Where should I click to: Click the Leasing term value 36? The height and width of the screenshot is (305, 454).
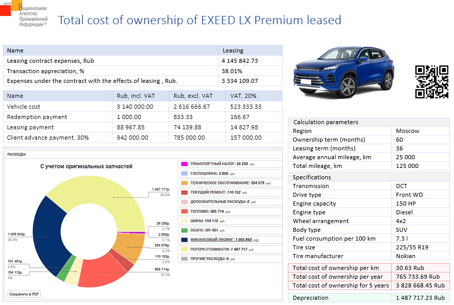coord(399,148)
